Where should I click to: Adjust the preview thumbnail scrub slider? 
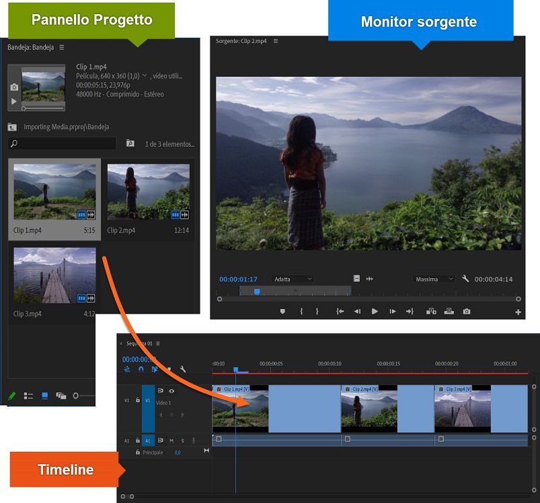point(43,108)
